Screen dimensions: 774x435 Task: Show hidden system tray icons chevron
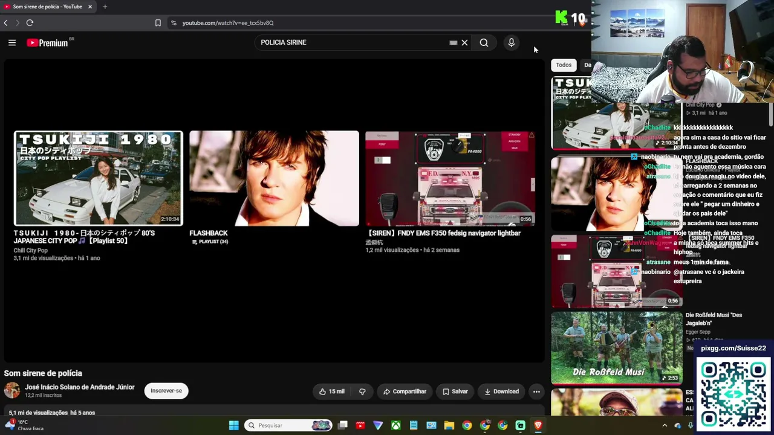click(x=665, y=425)
